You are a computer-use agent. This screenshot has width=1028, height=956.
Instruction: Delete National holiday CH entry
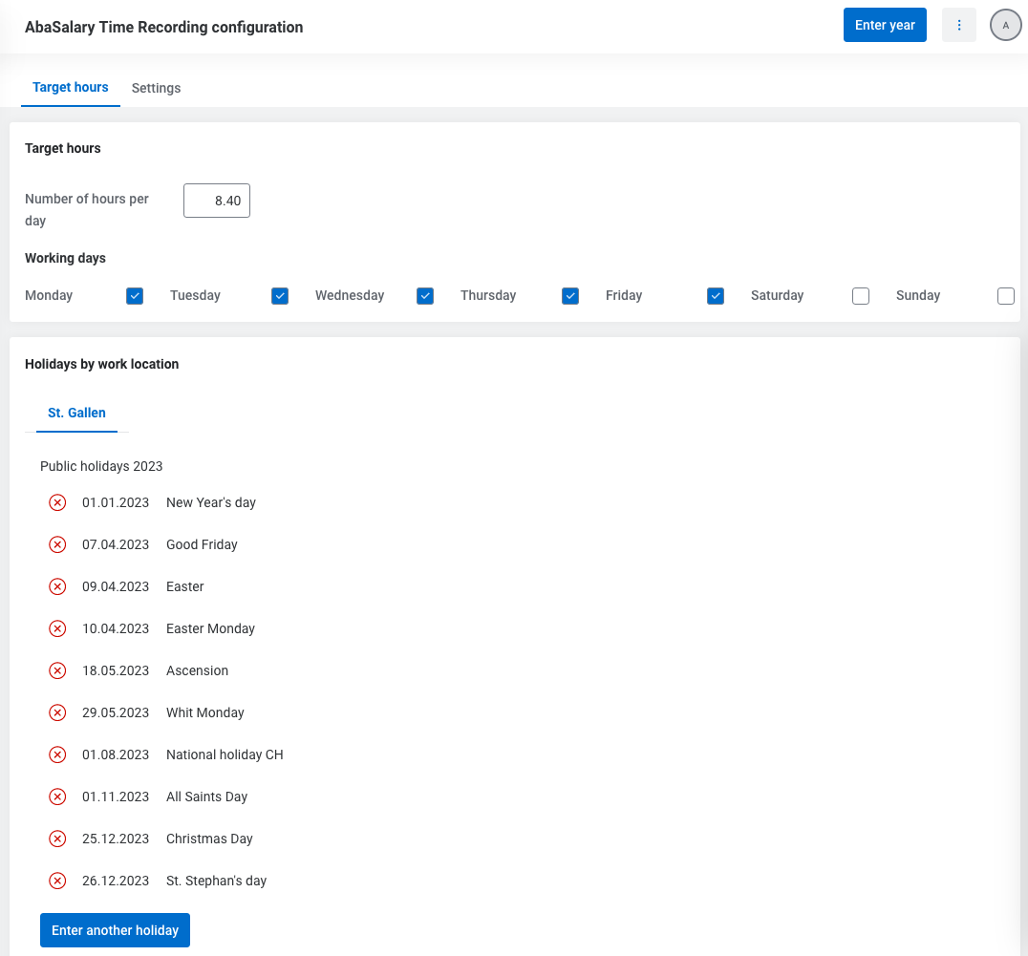[x=57, y=754]
